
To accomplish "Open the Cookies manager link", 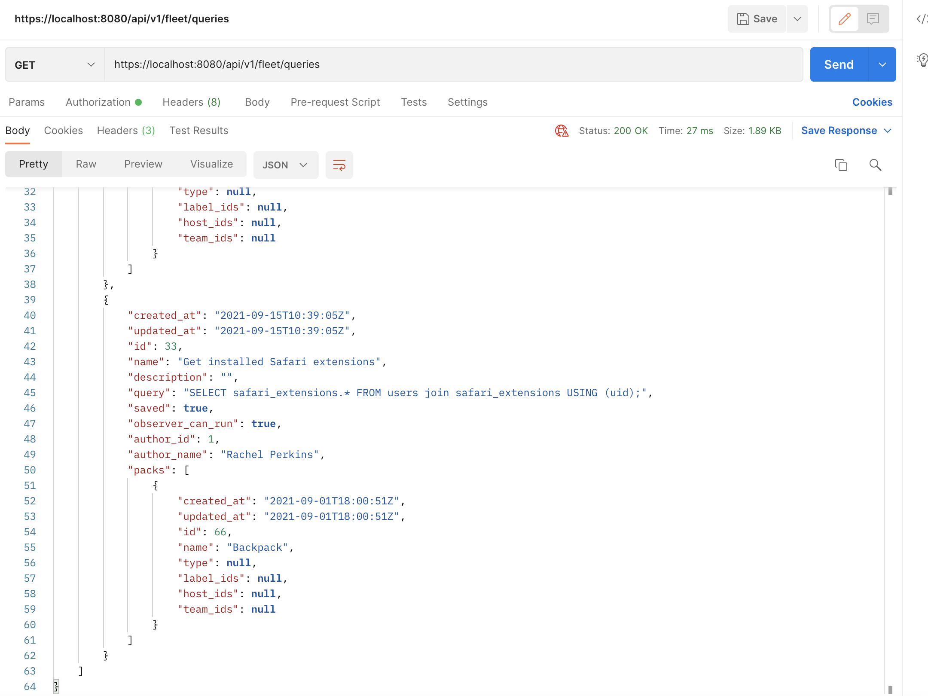I will tap(872, 102).
